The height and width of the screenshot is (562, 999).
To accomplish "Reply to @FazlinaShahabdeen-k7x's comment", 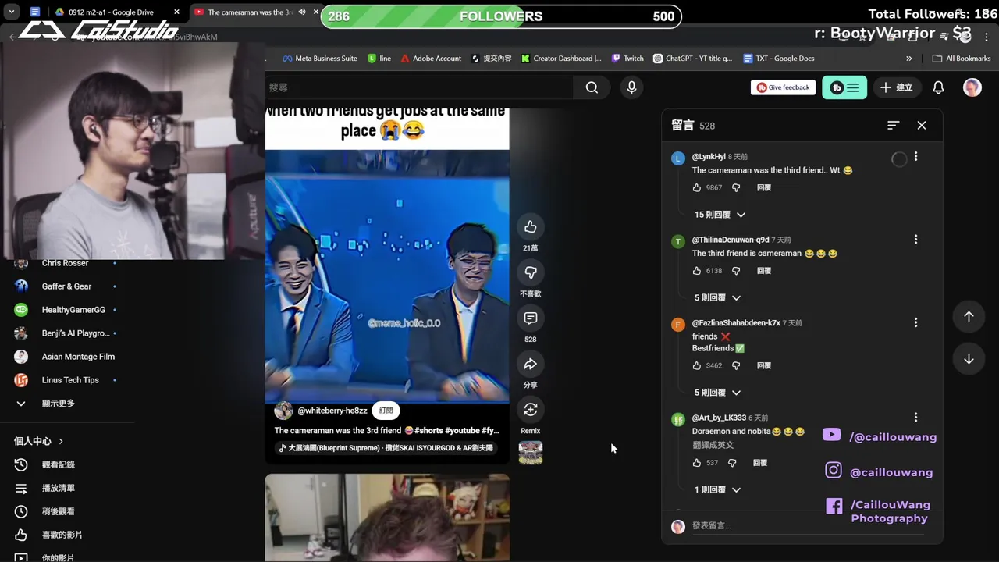I will 764,365.
